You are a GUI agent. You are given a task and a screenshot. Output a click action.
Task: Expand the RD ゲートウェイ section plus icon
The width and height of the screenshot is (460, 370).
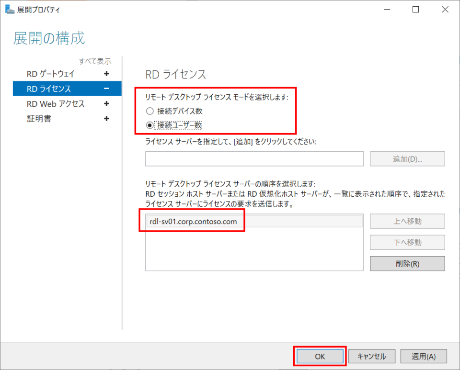tap(106, 74)
